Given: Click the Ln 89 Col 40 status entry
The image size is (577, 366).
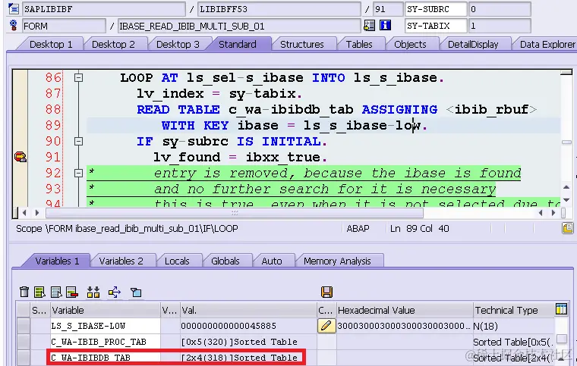Looking at the screenshot, I should pos(420,229).
